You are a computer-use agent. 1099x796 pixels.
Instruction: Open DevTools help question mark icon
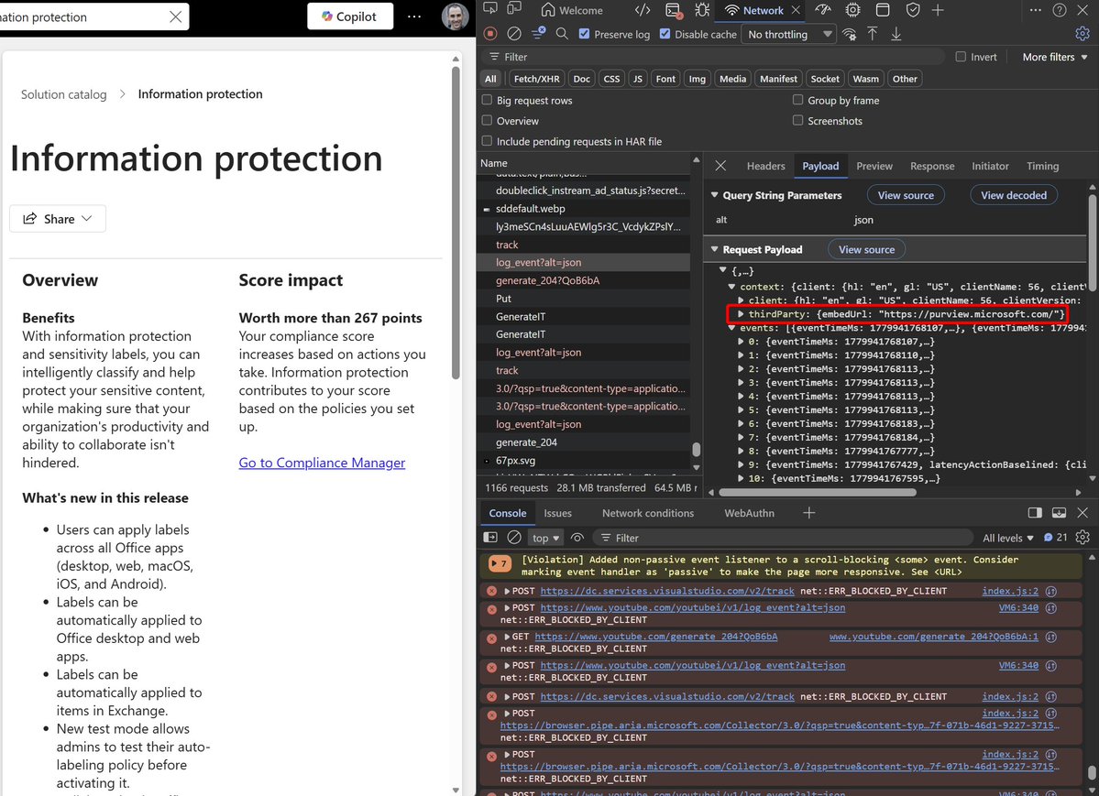tap(1060, 10)
